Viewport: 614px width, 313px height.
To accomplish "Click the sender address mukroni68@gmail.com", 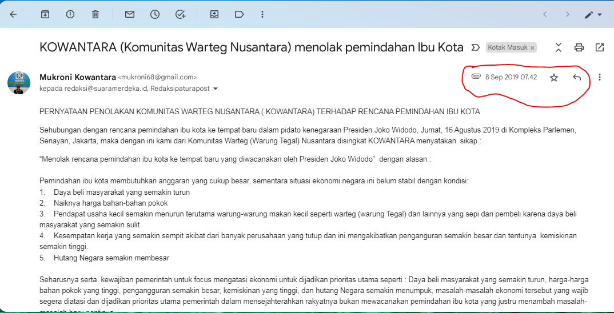I will tap(157, 78).
